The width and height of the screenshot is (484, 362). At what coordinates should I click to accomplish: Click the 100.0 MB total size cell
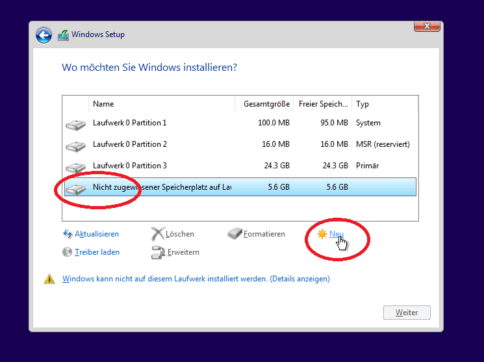pos(274,123)
